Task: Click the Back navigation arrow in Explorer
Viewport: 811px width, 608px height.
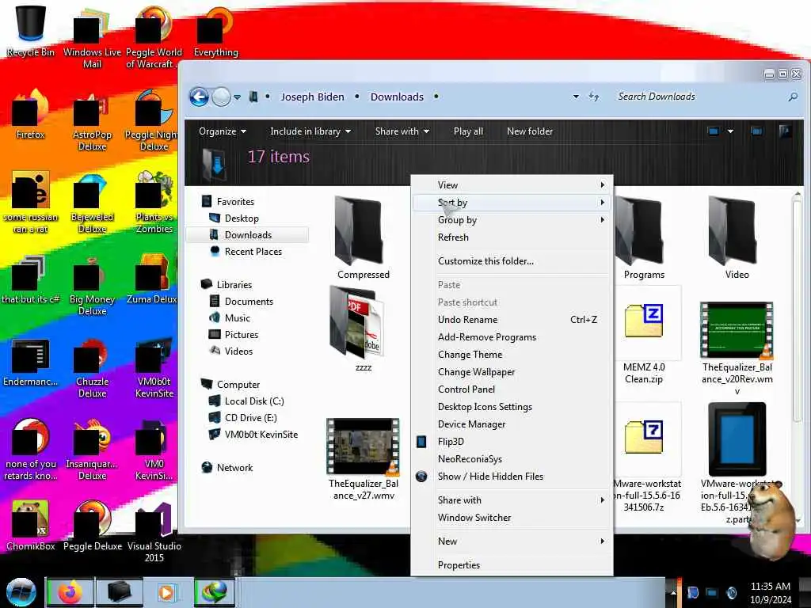Action: [199, 97]
